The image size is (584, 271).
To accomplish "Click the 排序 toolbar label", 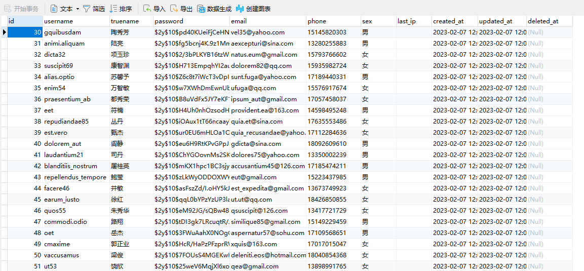I will point(126,9).
